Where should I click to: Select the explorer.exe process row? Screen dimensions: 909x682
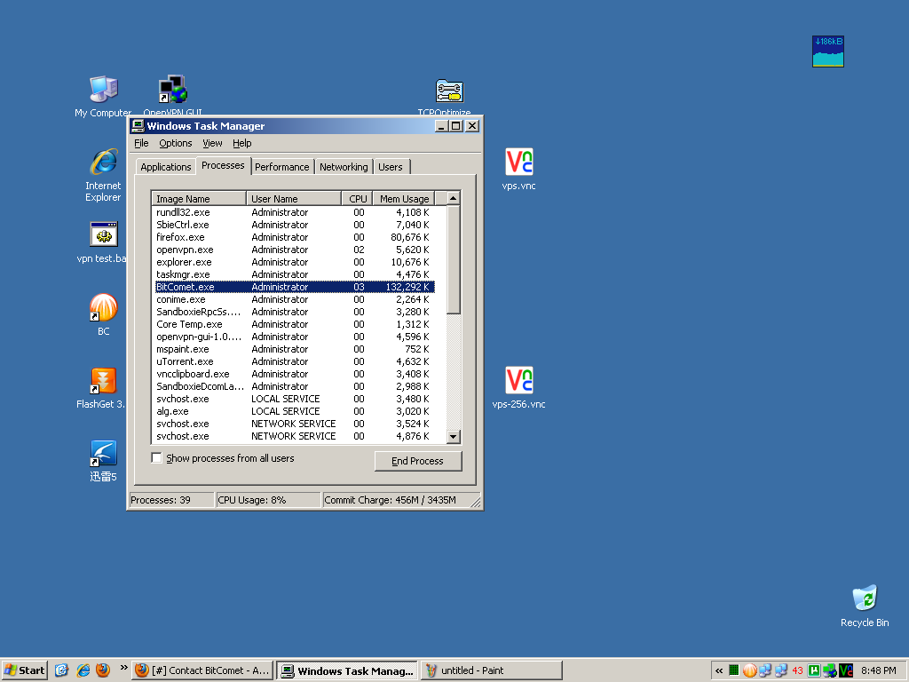[x=295, y=262]
